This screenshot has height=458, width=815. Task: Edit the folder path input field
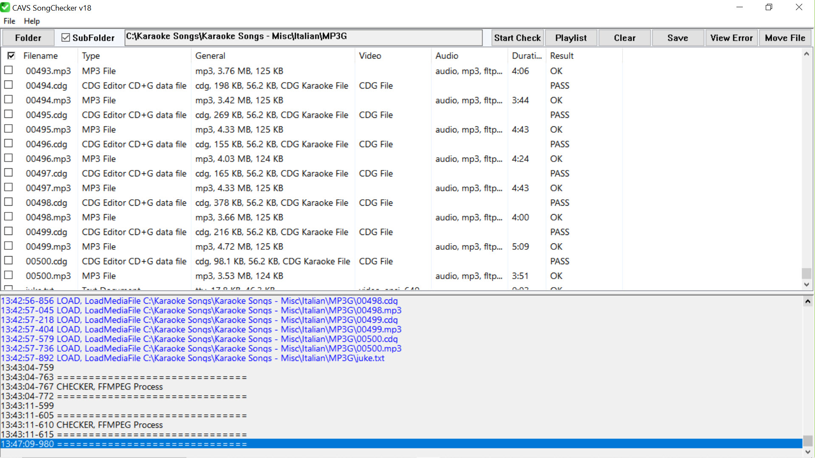point(303,37)
